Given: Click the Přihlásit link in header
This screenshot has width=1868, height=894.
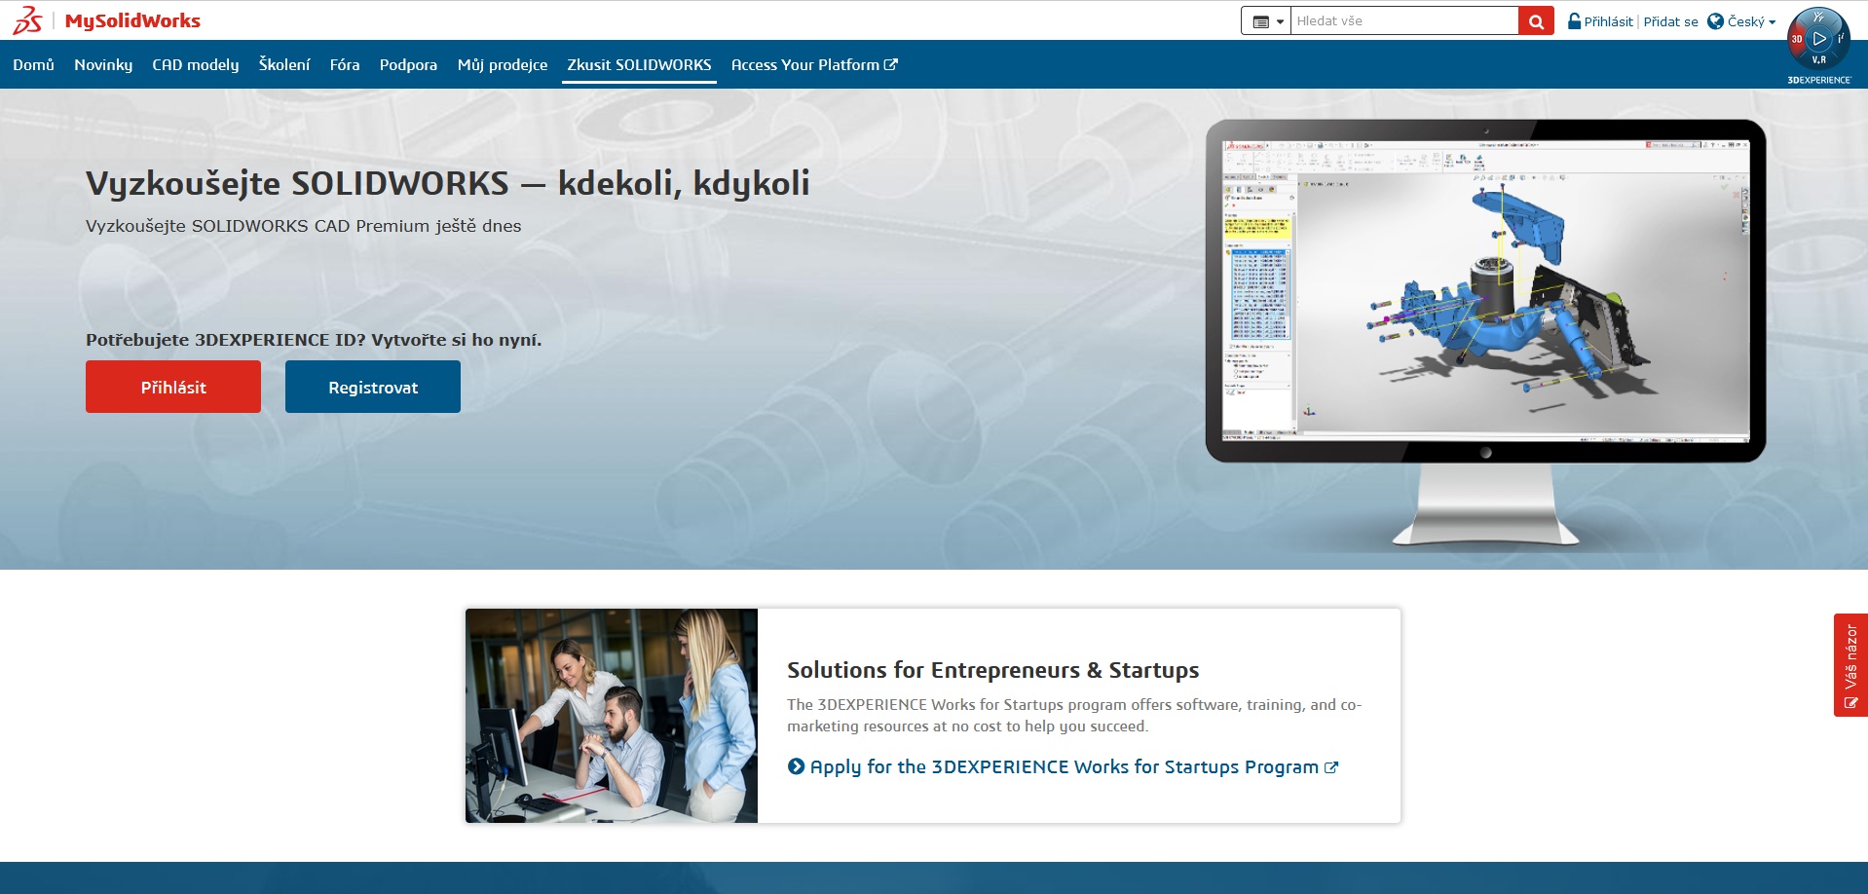Looking at the screenshot, I should (x=1608, y=21).
